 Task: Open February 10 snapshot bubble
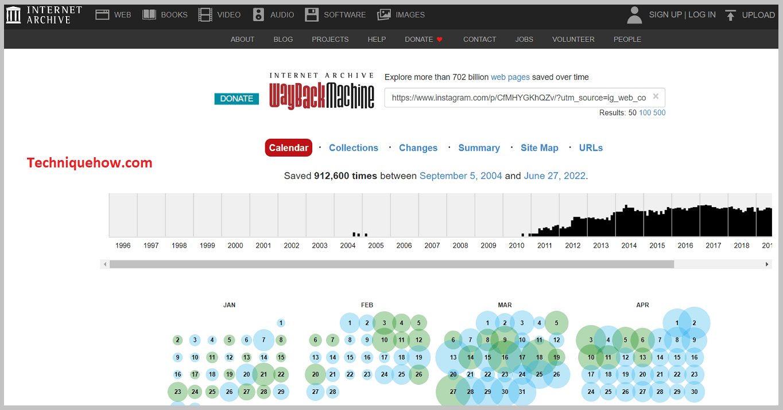[x=384, y=340]
